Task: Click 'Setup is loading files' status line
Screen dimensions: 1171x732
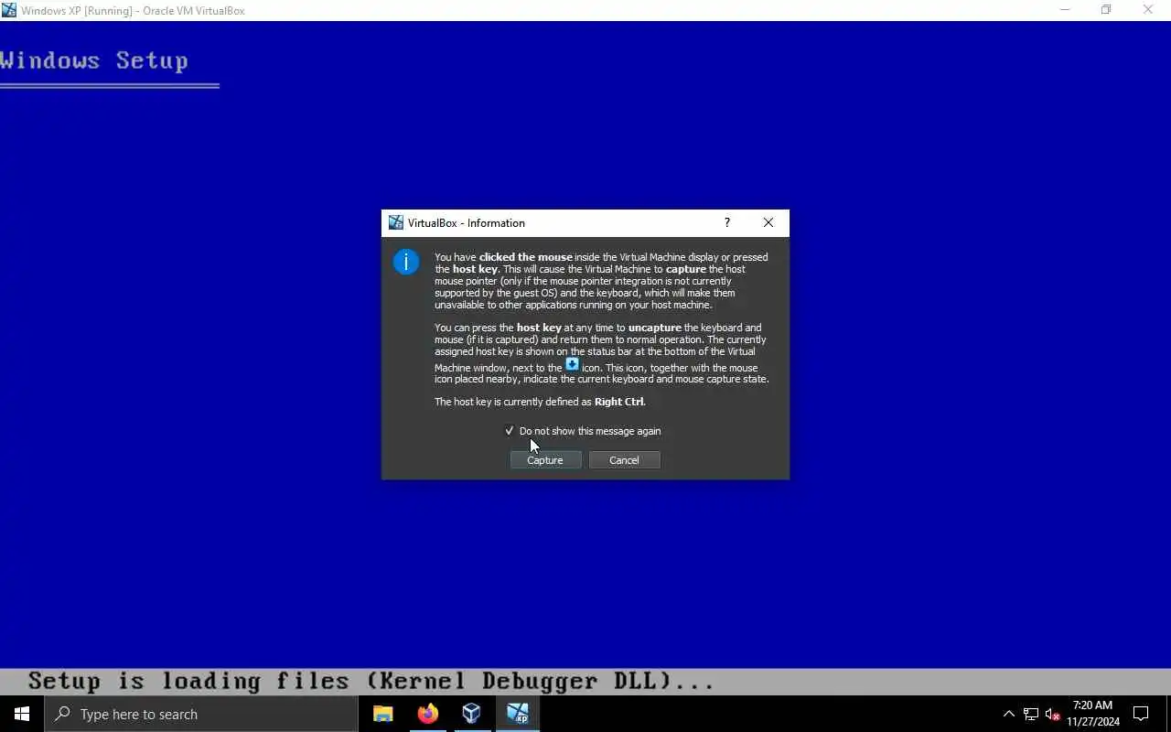Action: 371,682
